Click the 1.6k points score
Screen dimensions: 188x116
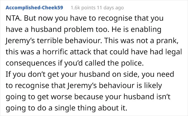click(83, 8)
